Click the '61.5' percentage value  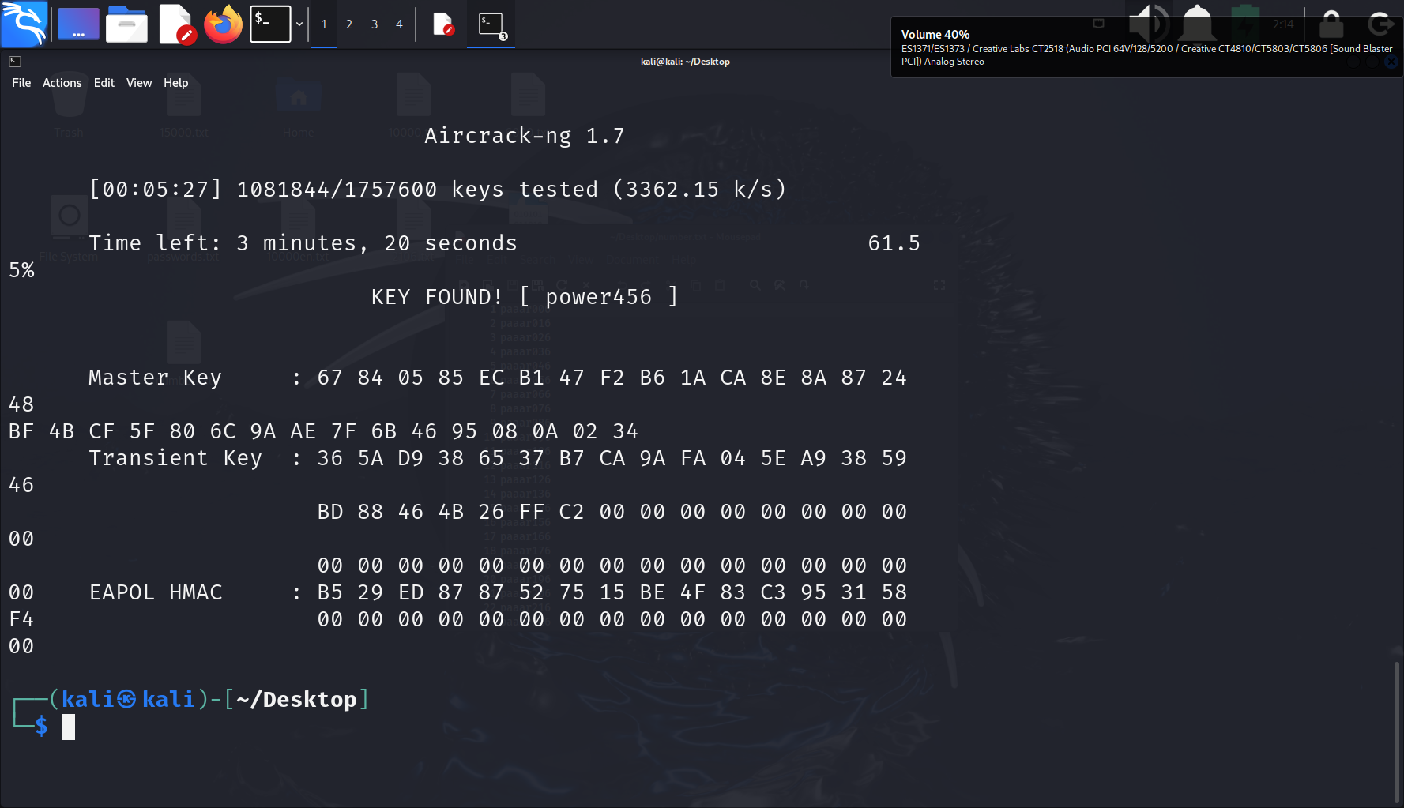(894, 243)
